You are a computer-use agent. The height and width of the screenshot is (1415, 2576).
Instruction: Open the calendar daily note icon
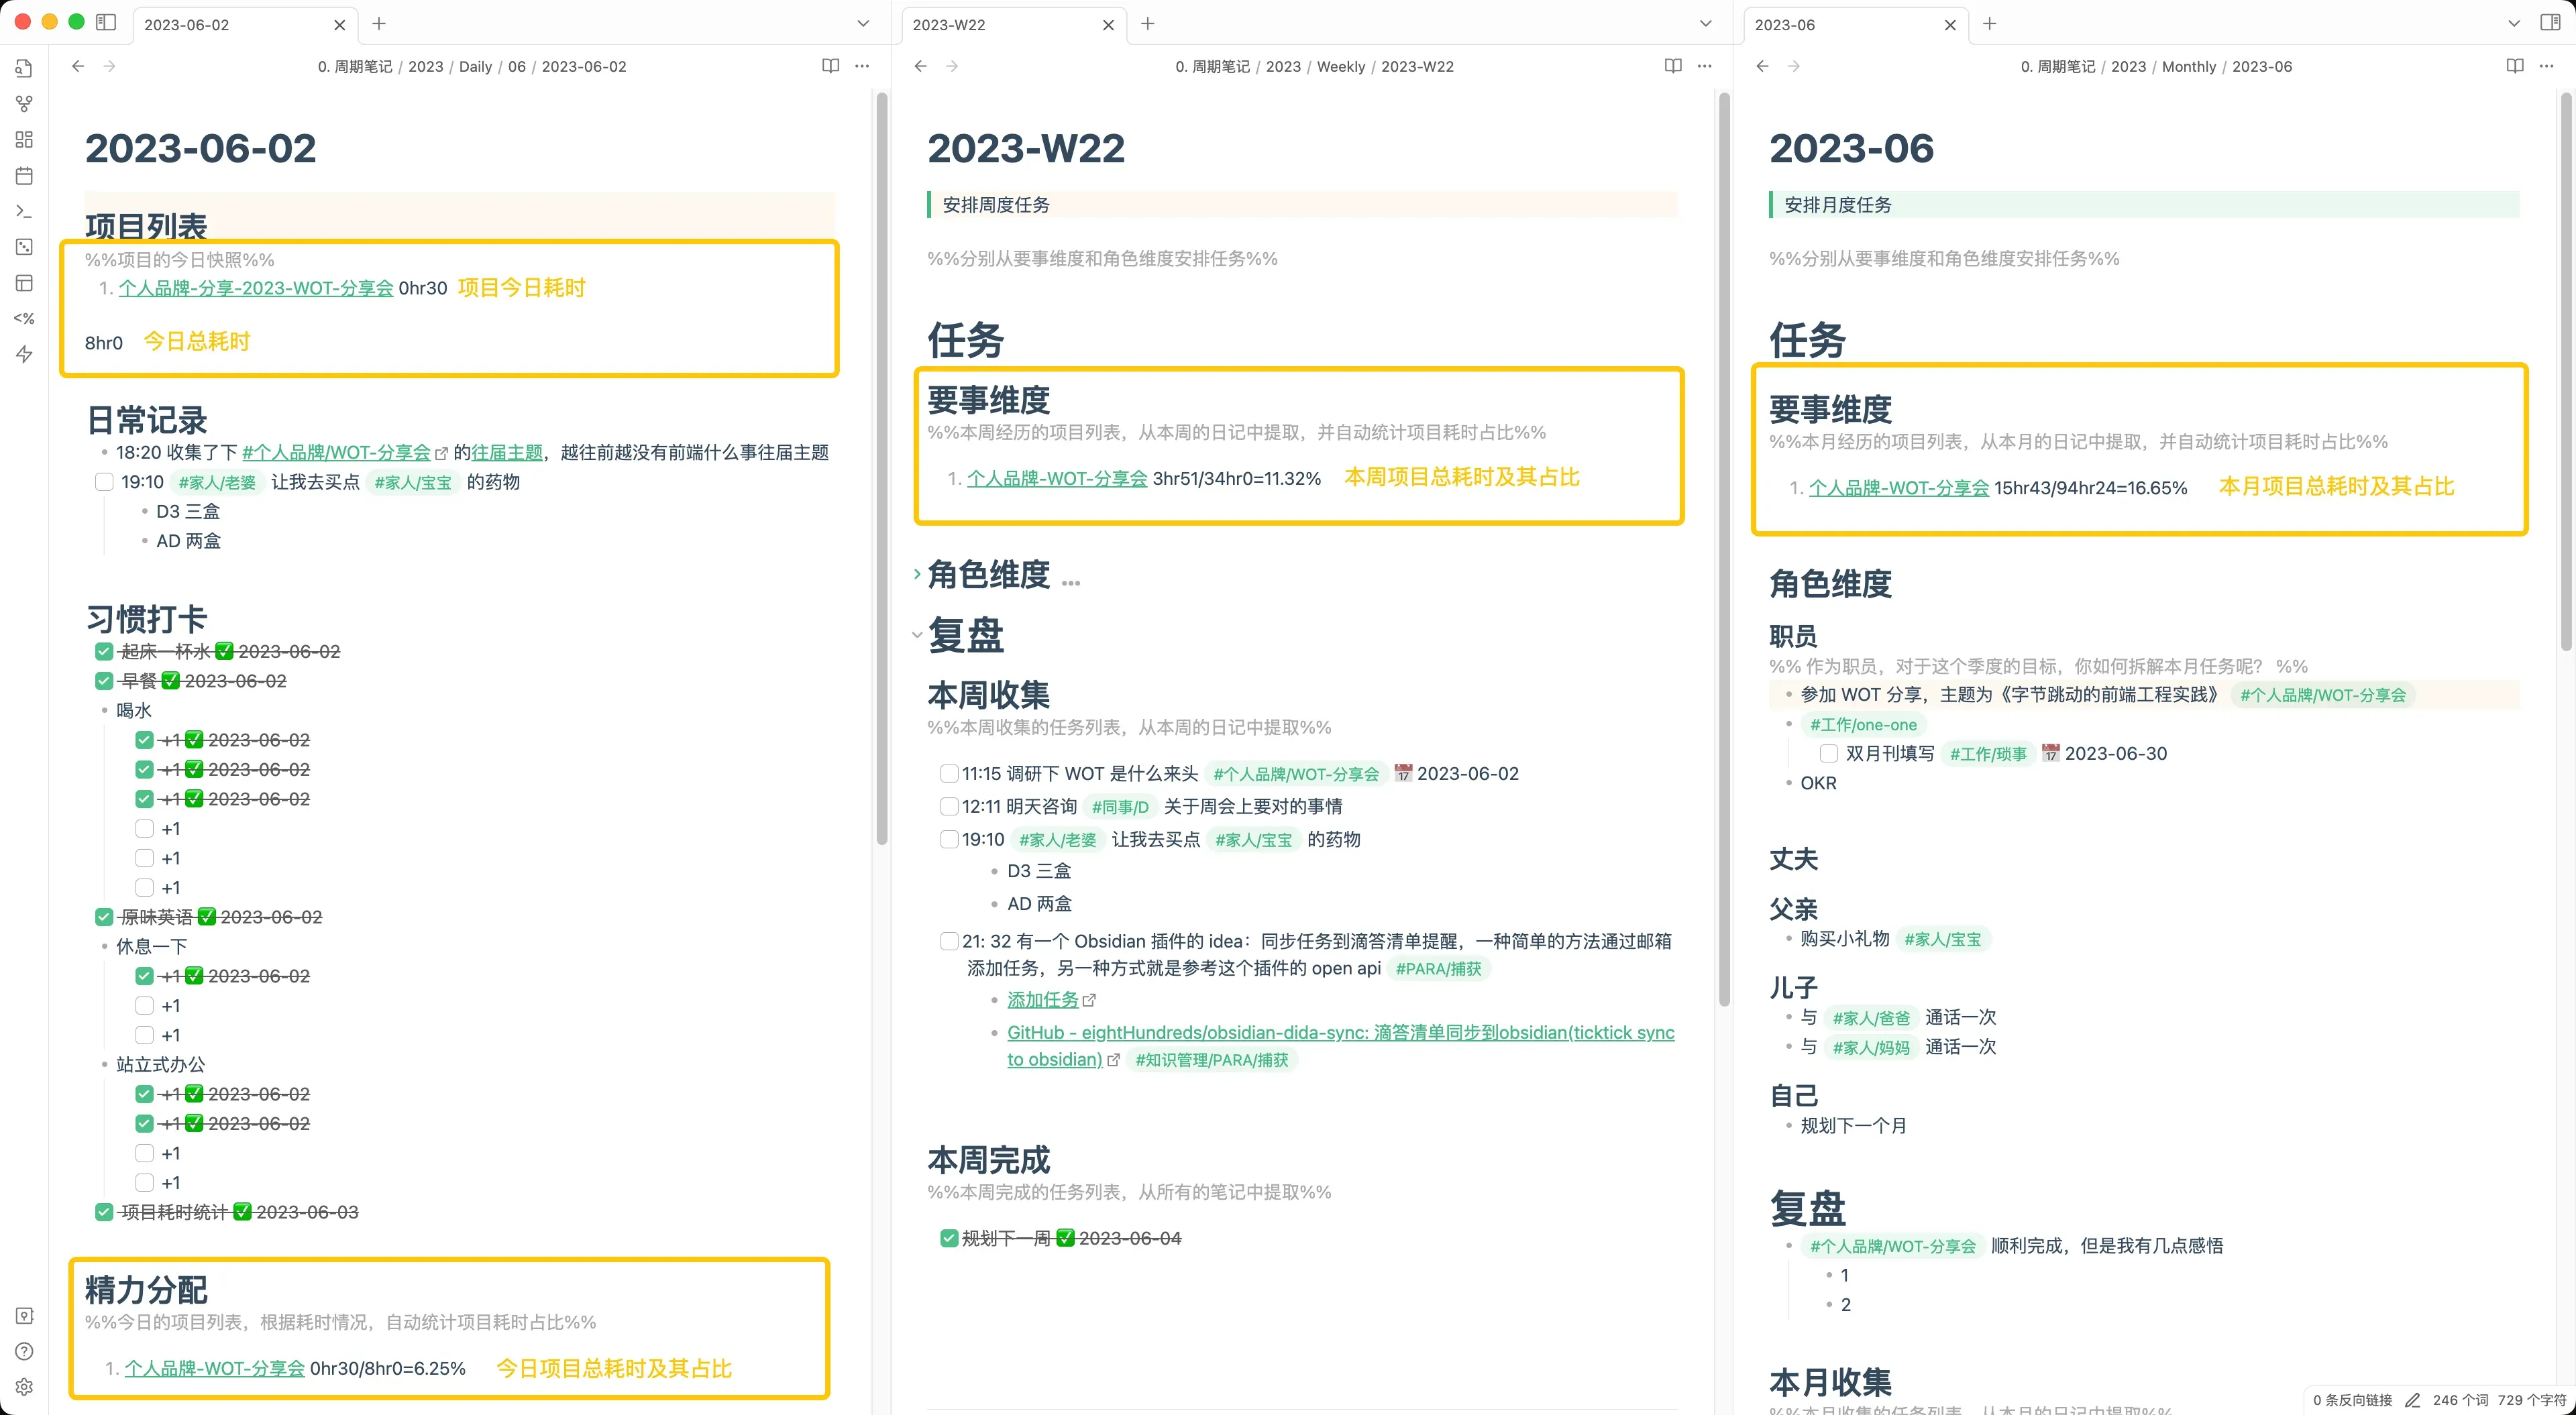pos(24,176)
